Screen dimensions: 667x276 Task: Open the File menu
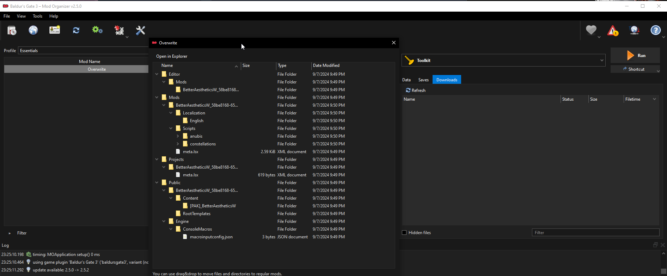tap(7, 16)
